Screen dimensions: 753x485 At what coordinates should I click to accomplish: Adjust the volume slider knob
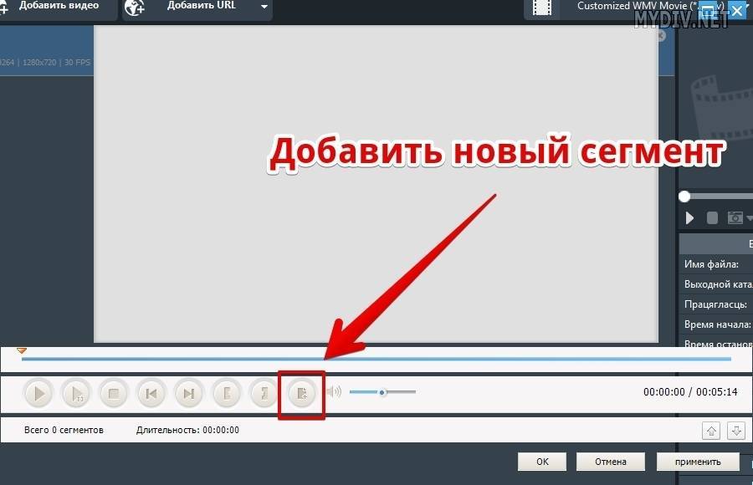(382, 392)
